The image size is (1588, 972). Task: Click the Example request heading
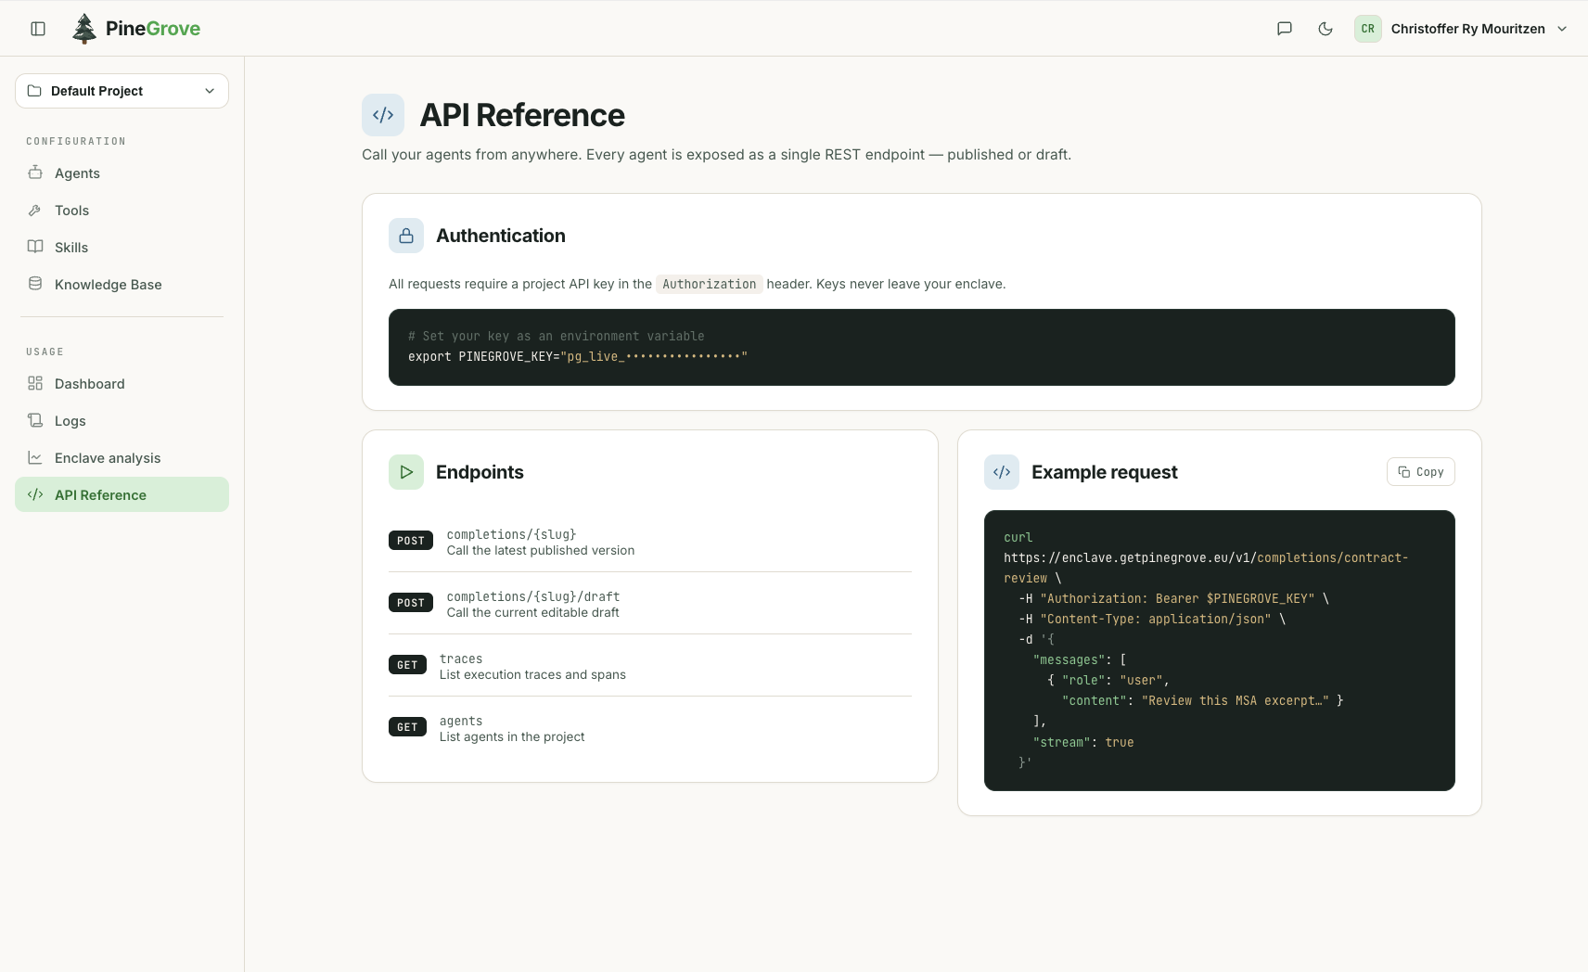point(1105,472)
